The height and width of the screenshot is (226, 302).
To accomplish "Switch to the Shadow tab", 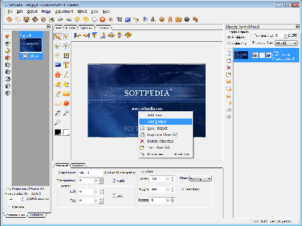I will [x=78, y=165].
